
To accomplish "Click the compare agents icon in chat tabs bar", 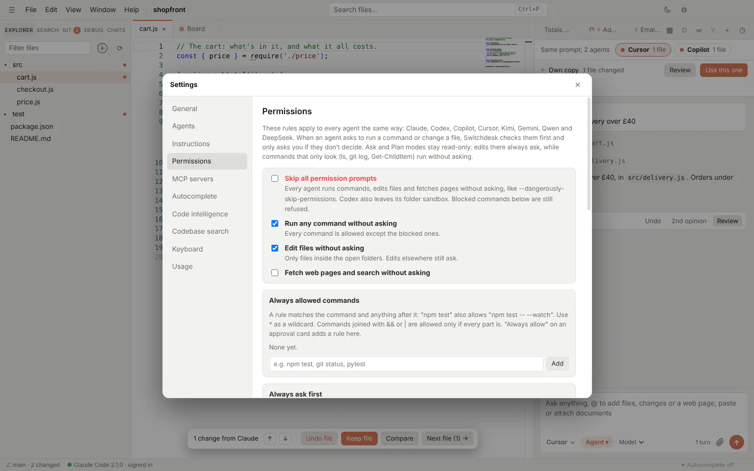I will 698,30.
